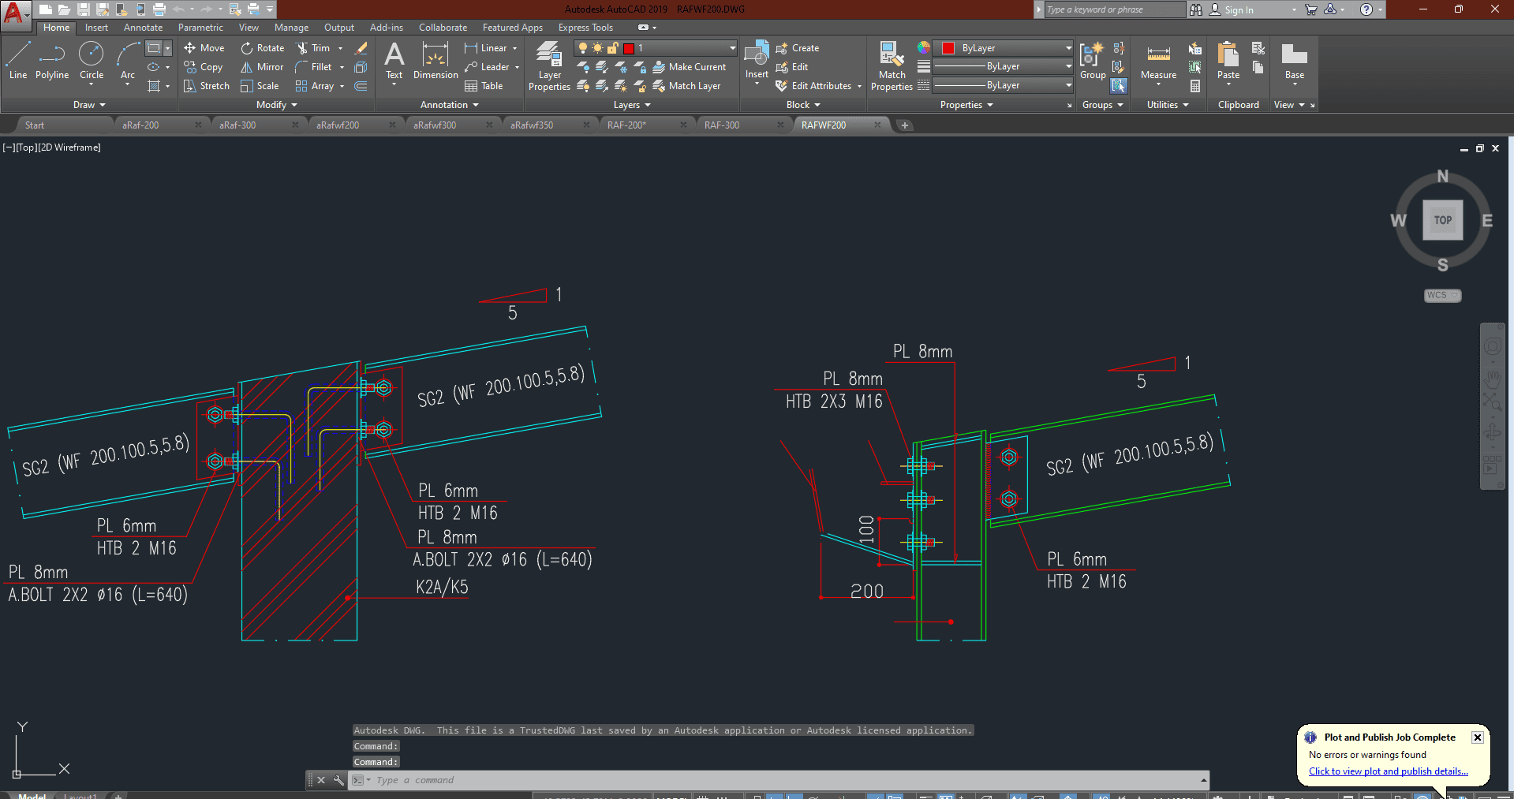Toggle the layer lock padlock icon

pyautogui.click(x=613, y=48)
